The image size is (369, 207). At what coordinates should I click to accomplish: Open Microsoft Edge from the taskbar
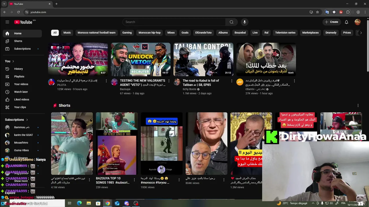(79, 203)
